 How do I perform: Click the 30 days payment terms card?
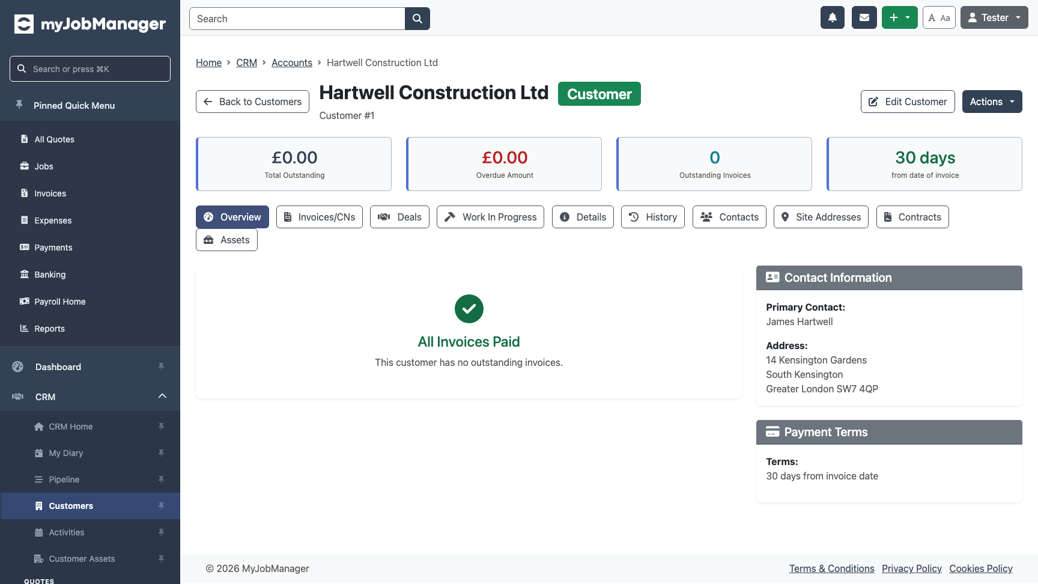(x=924, y=164)
